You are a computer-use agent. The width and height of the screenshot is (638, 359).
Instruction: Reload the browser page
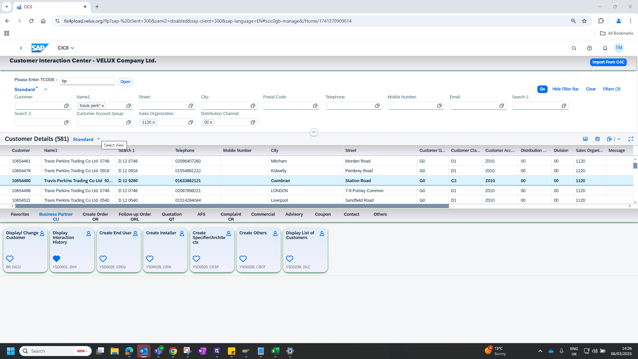point(31,21)
